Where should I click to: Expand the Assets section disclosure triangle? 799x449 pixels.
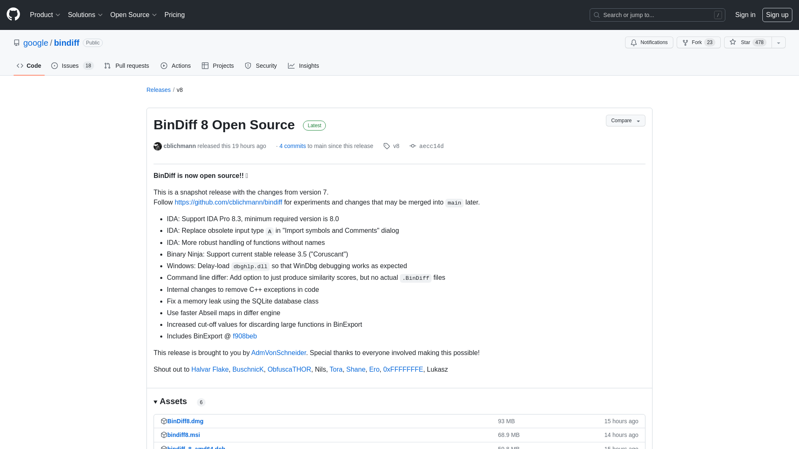point(156,402)
